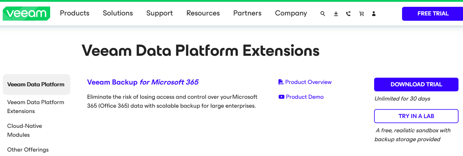Select Veeam Data Platform Extensions sidebar item
The width and height of the screenshot is (463, 156).
[x=36, y=107]
